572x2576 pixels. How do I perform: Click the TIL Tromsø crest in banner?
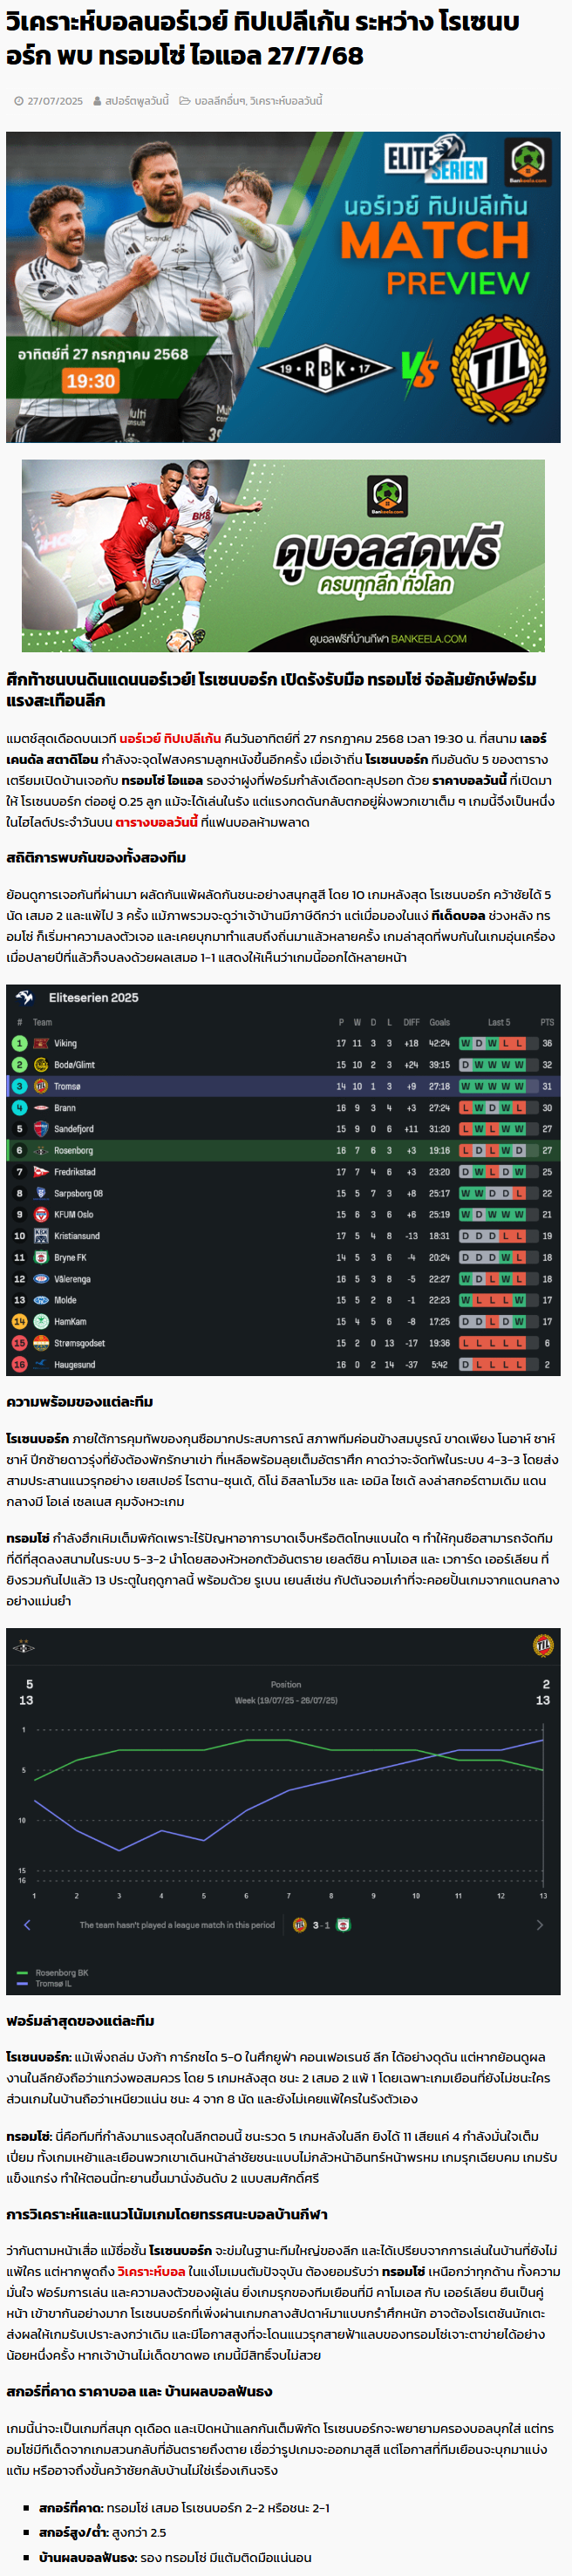pos(499,368)
